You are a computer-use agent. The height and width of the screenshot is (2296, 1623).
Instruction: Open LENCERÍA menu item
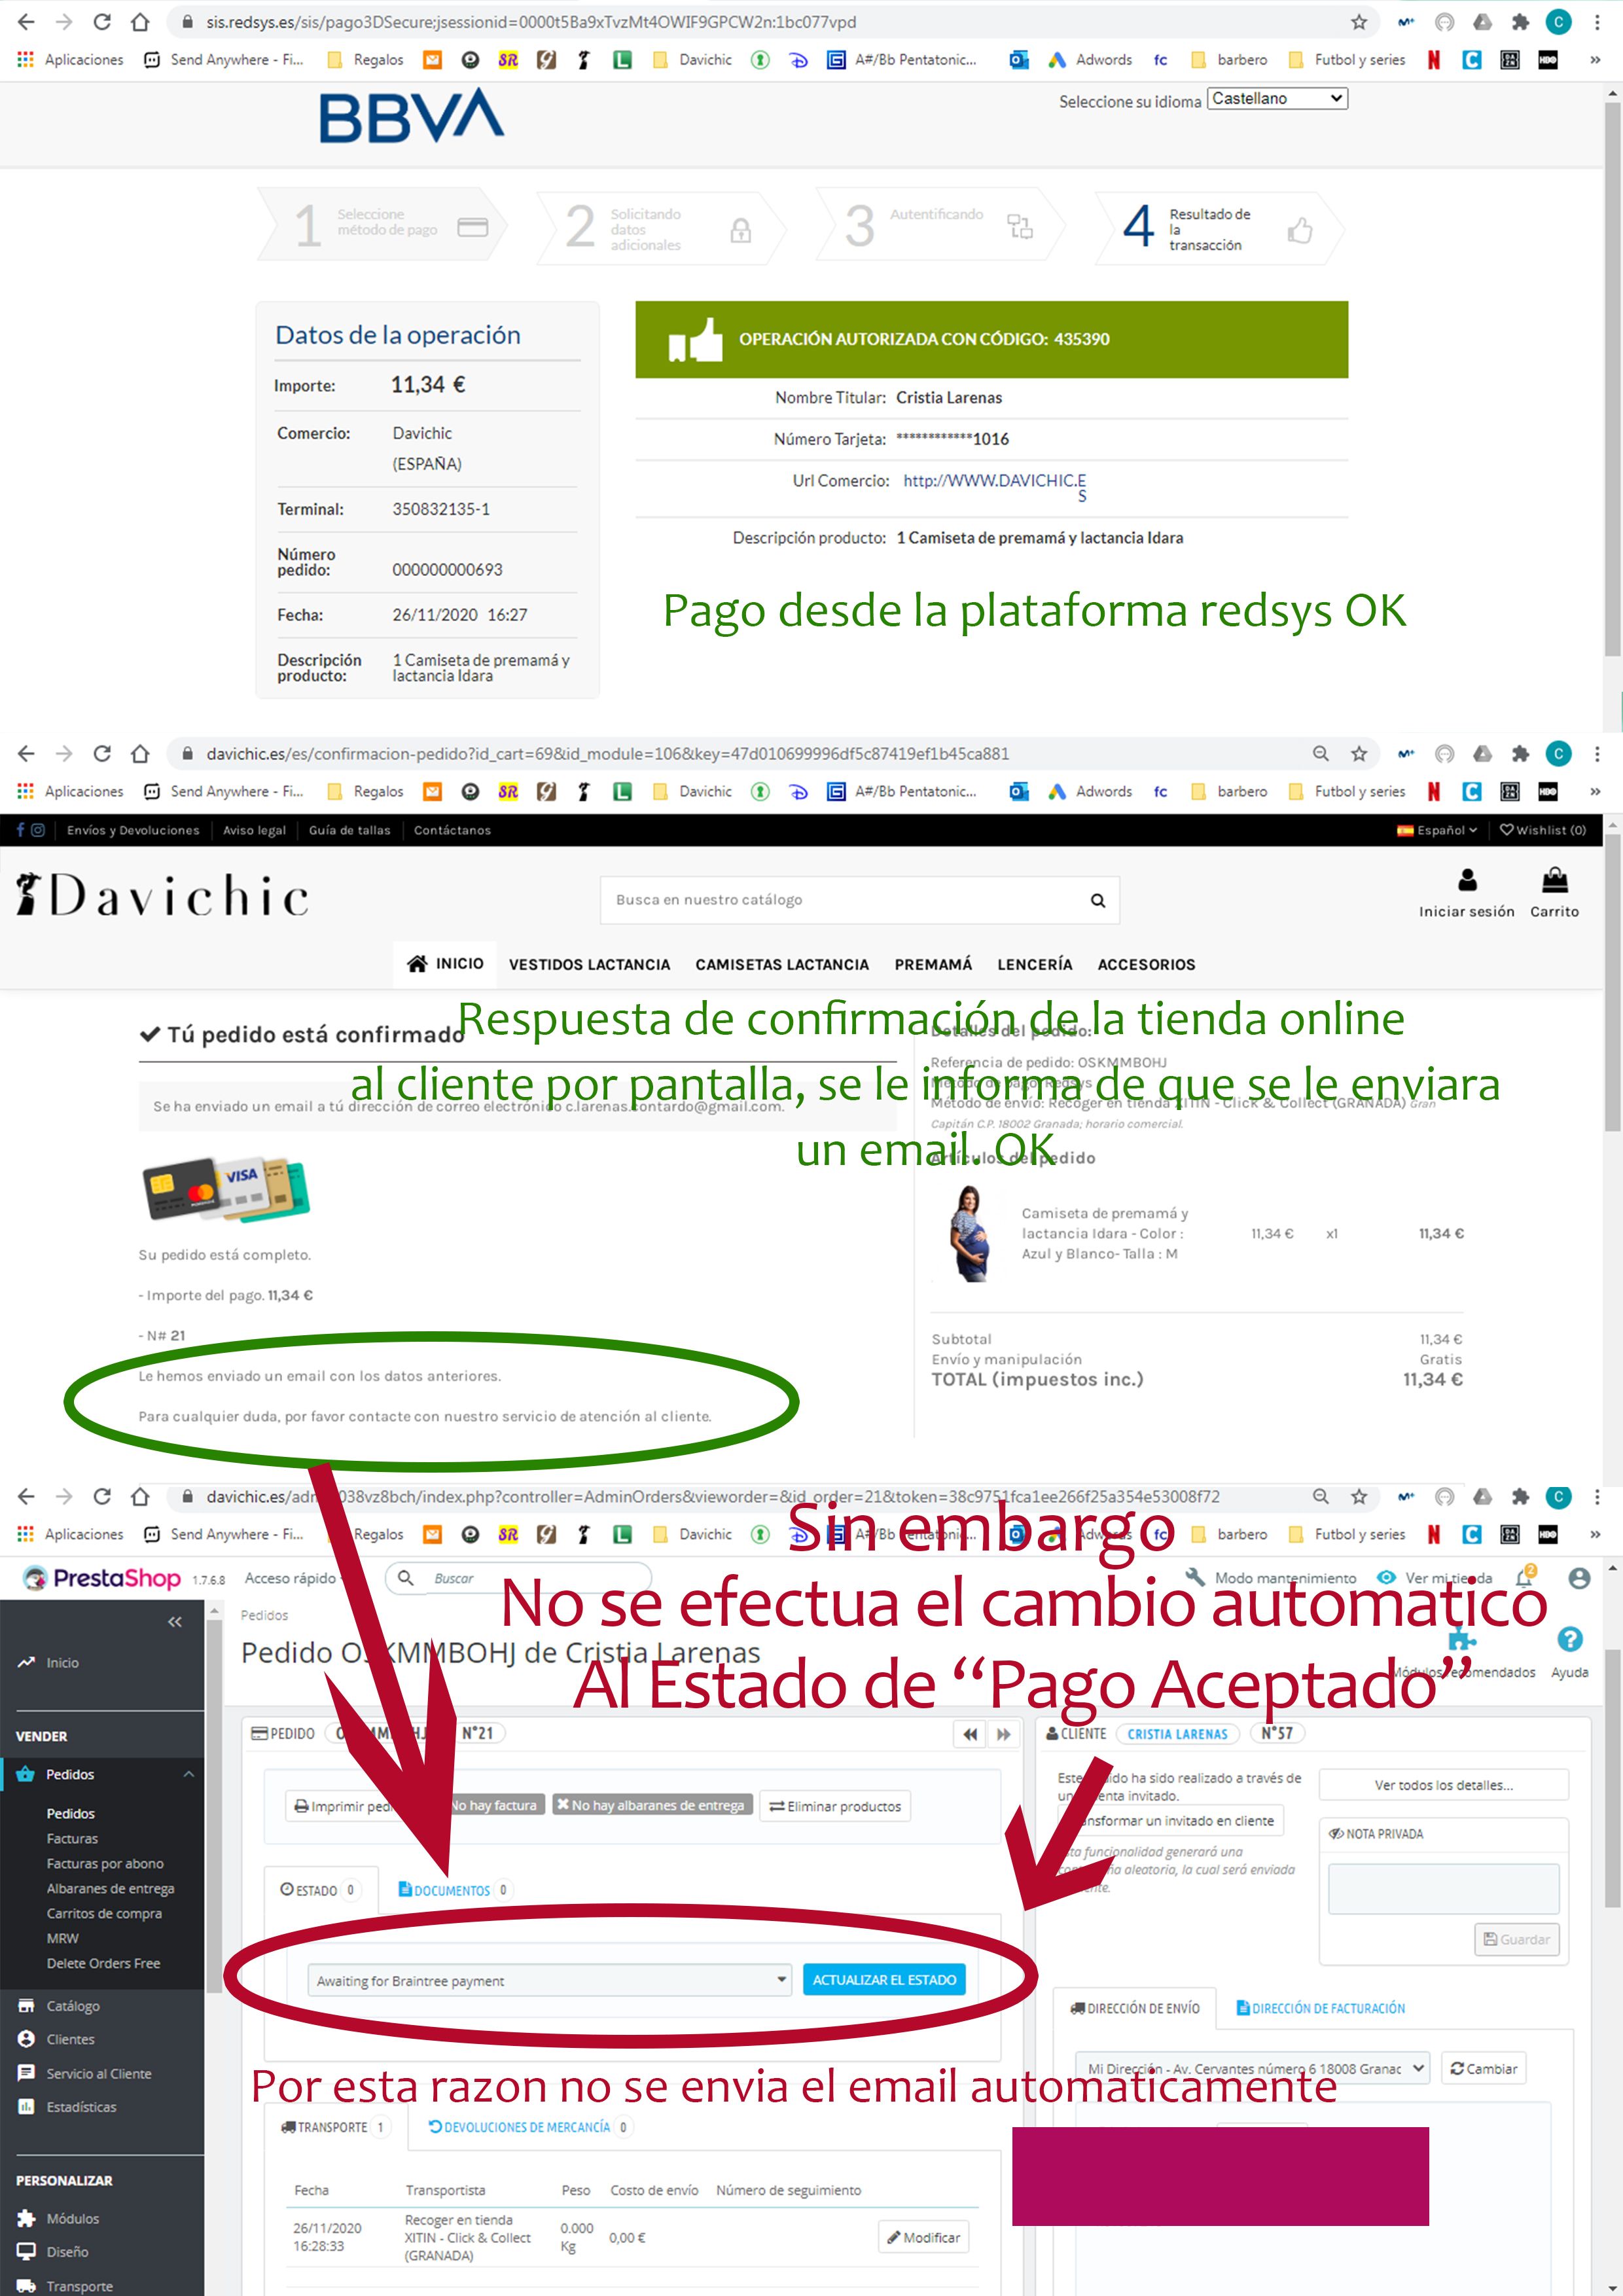coord(1034,965)
